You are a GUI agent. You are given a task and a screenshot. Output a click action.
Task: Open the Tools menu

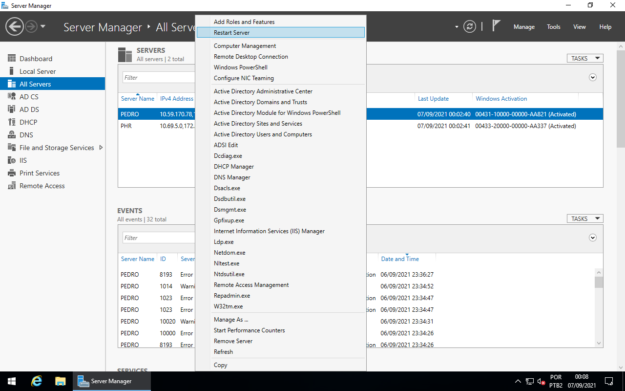[x=553, y=27]
